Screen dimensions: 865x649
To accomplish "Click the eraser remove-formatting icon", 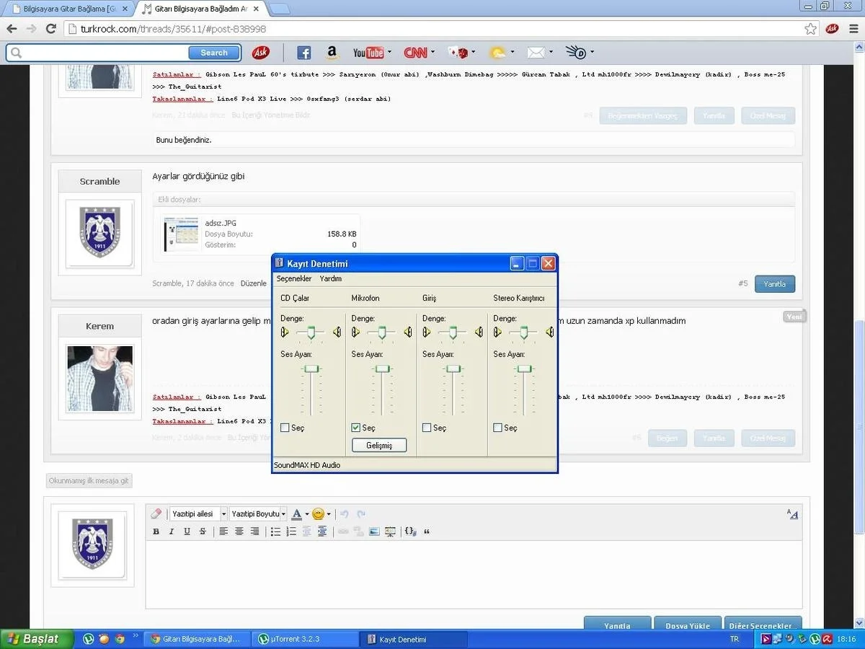I will pyautogui.click(x=156, y=514).
